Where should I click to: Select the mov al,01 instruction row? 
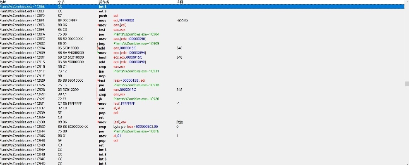click(102, 136)
